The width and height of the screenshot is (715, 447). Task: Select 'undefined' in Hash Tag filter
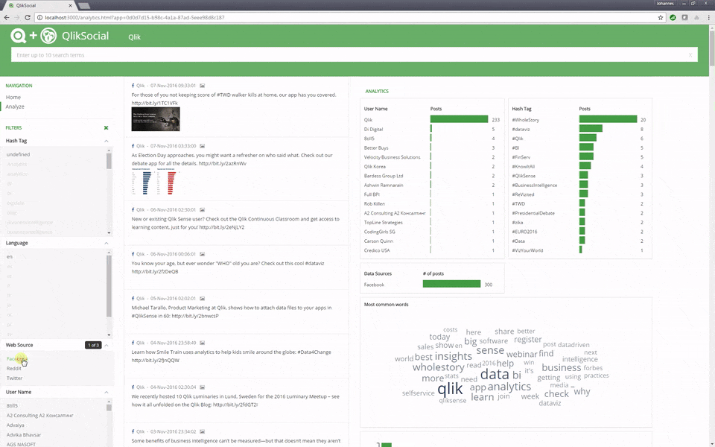point(18,155)
